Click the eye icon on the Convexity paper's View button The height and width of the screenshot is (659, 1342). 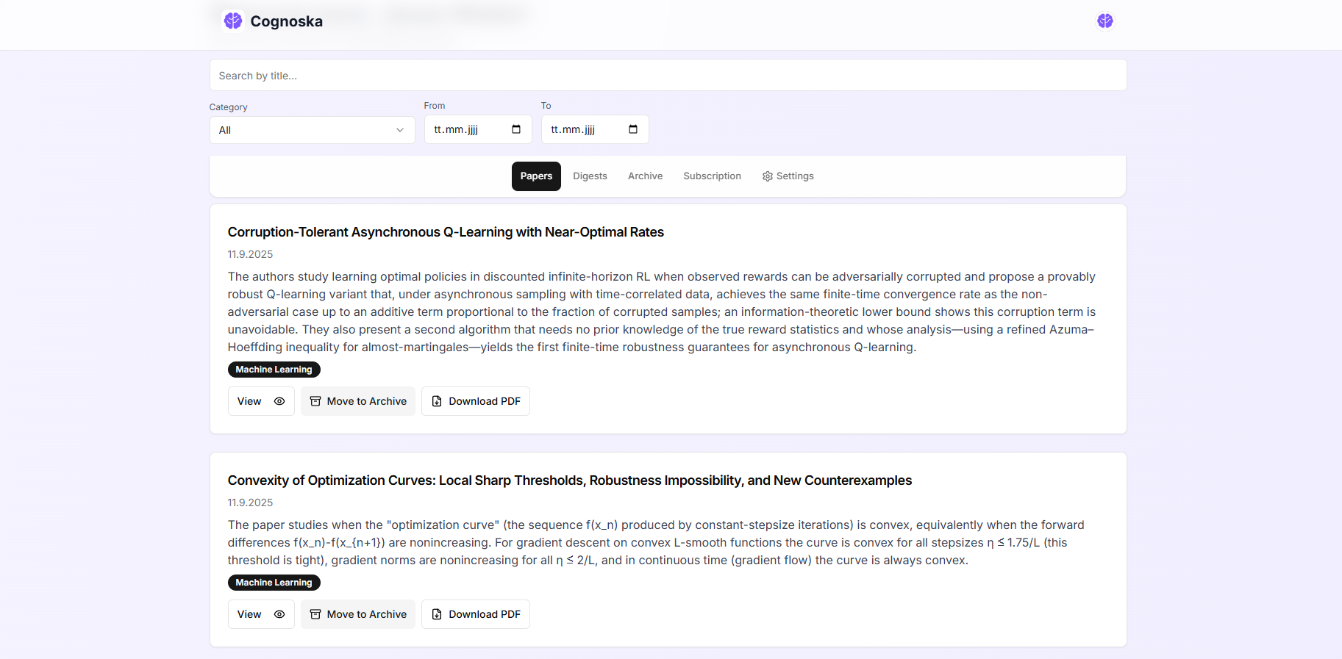coord(279,614)
